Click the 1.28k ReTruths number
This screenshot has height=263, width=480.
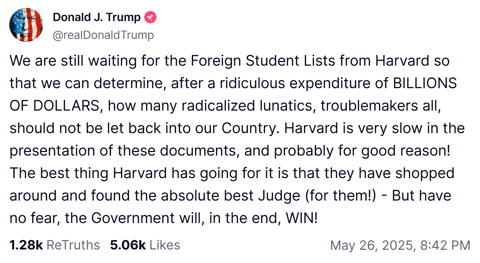point(26,245)
